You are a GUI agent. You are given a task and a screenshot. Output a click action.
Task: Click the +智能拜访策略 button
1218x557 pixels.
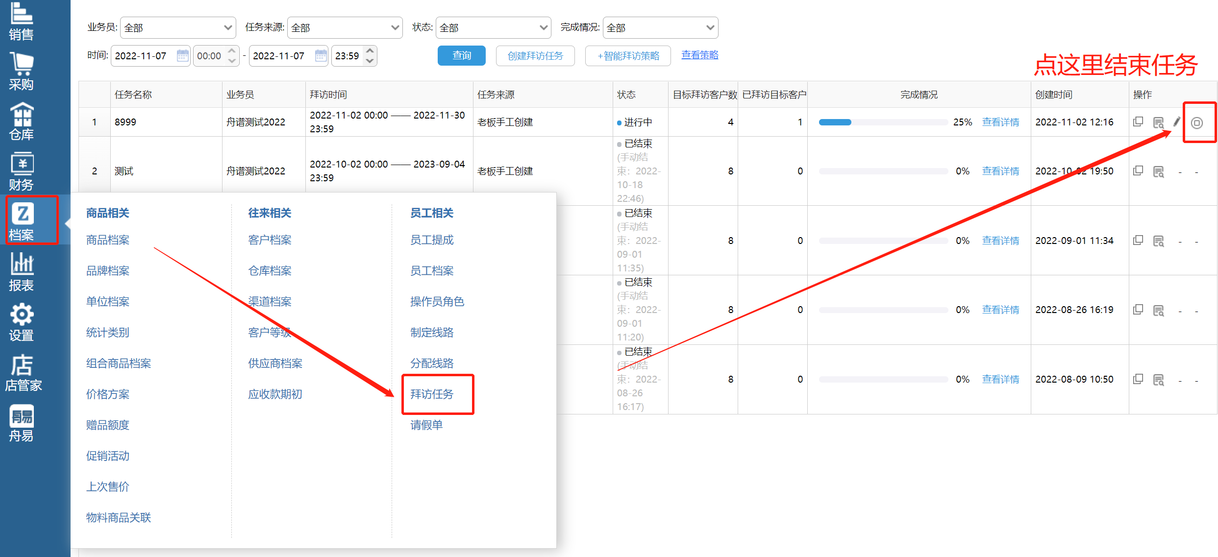point(628,55)
